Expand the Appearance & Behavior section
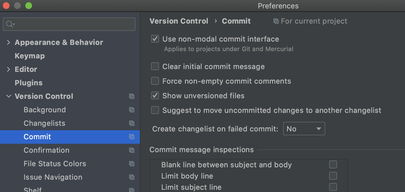The width and height of the screenshot is (405, 192). pos(8,42)
